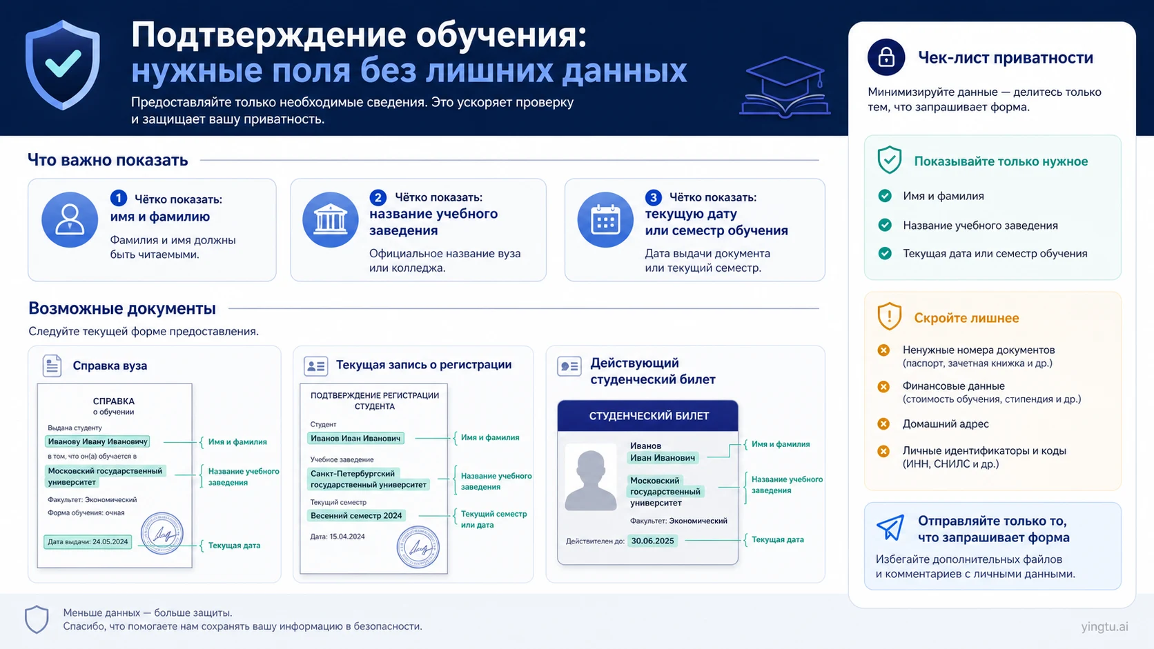The width and height of the screenshot is (1154, 649).
Task: Click the heading Показывайте только нужное
Action: click(1001, 161)
